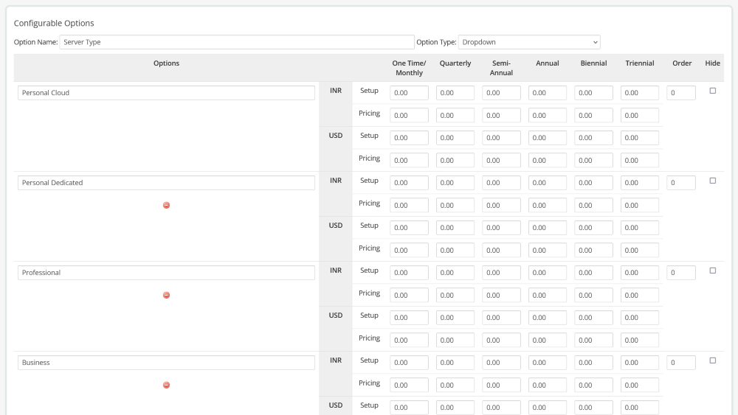Toggle the Hide checkbox for Professional
This screenshot has width=738, height=415.
pos(712,271)
